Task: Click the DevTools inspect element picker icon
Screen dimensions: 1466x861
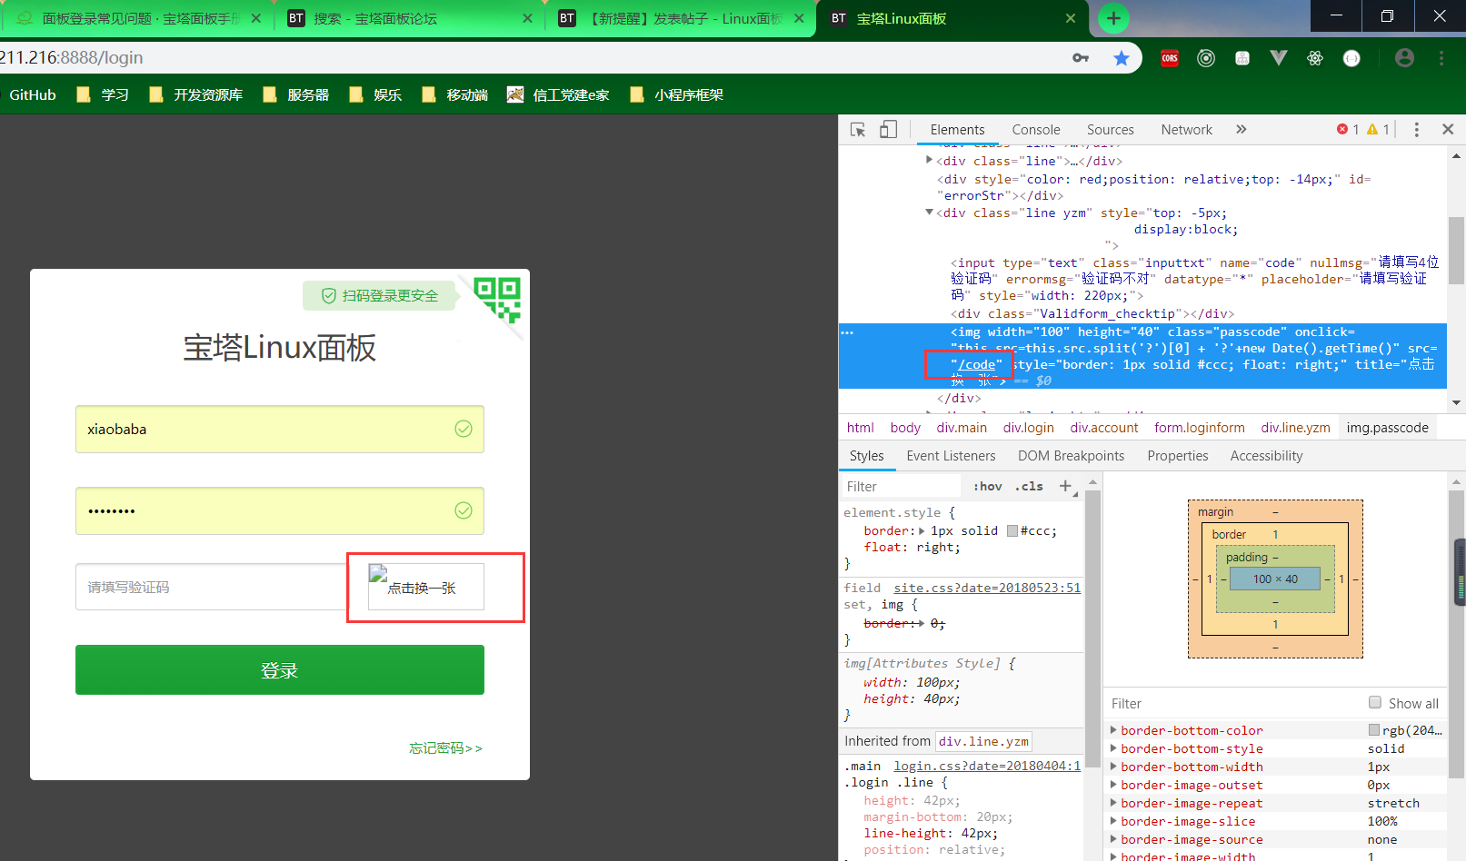Action: click(x=858, y=130)
